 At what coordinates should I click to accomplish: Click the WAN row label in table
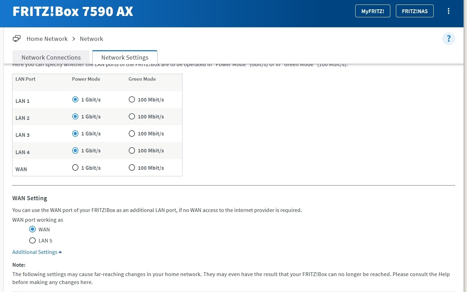tap(21, 169)
